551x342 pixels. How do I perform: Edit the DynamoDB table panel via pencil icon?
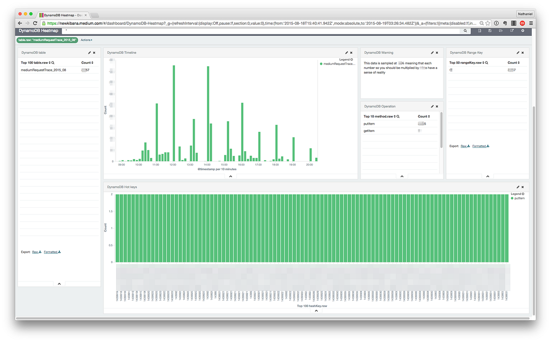click(x=89, y=53)
